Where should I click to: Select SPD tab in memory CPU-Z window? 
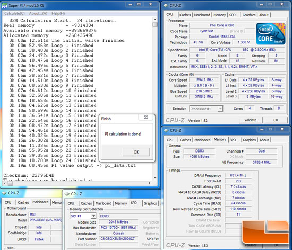233,140
